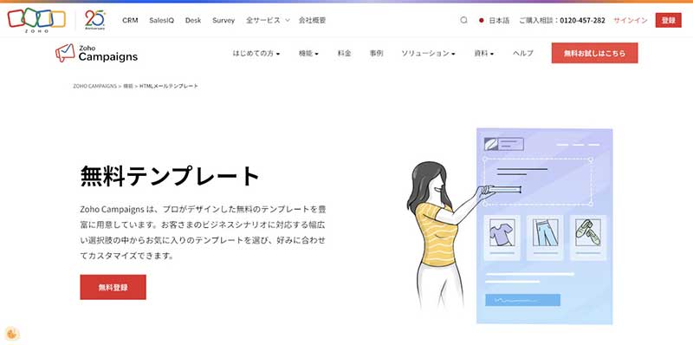This screenshot has height=345, width=693.
Task: Expand 資料 menu
Action: pos(484,53)
